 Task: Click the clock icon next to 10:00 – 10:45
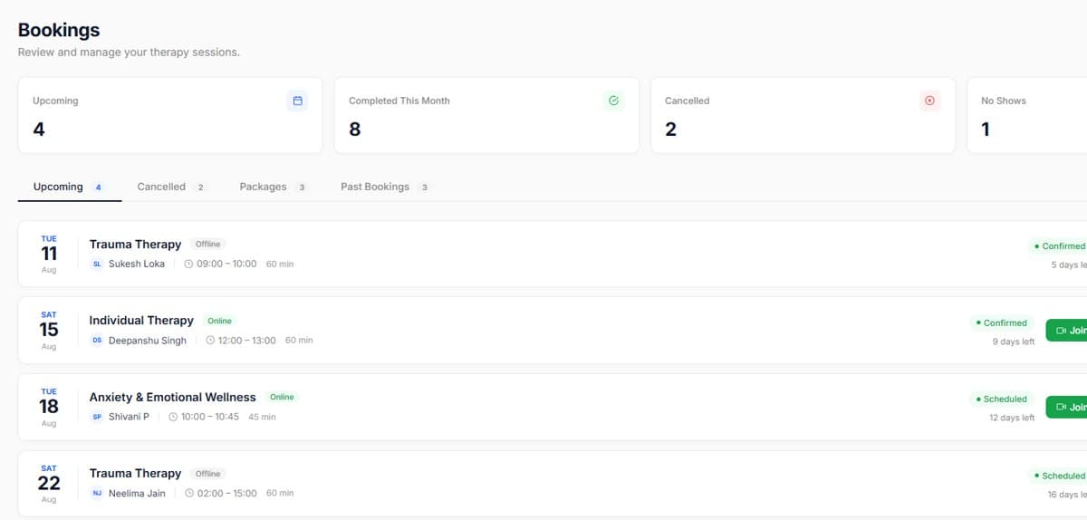tap(173, 417)
